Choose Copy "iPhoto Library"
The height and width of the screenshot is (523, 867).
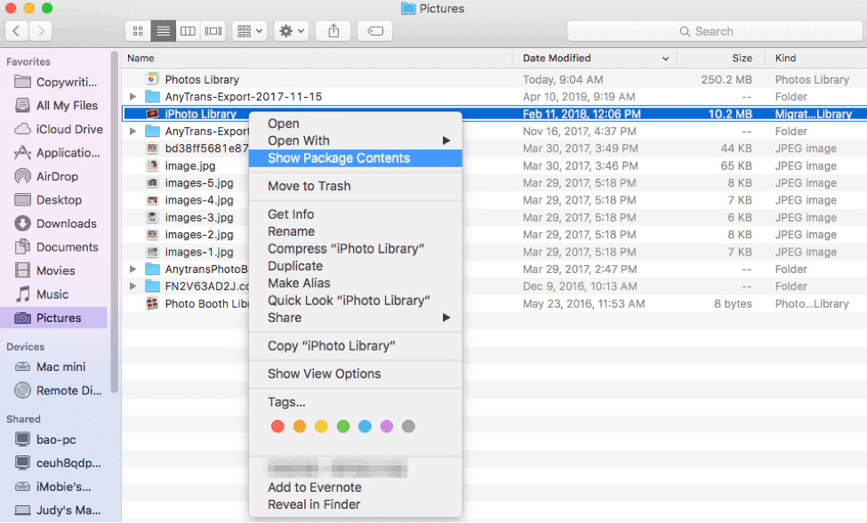click(x=355, y=346)
